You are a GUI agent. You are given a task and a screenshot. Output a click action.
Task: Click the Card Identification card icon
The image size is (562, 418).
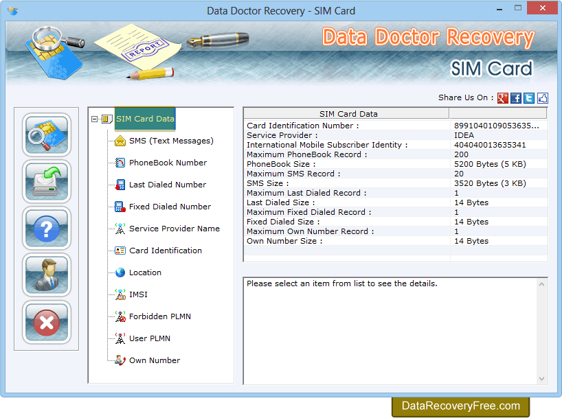pyautogui.click(x=120, y=251)
